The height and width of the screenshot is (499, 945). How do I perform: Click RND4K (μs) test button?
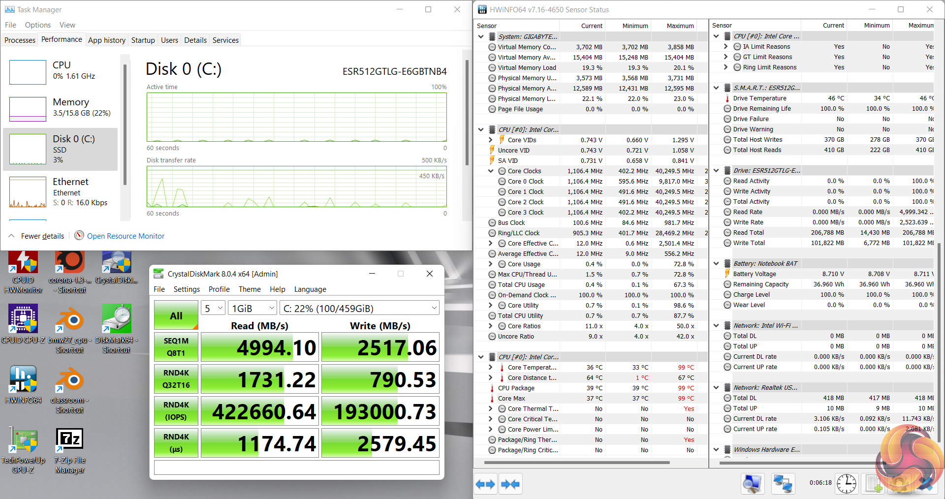coord(176,443)
